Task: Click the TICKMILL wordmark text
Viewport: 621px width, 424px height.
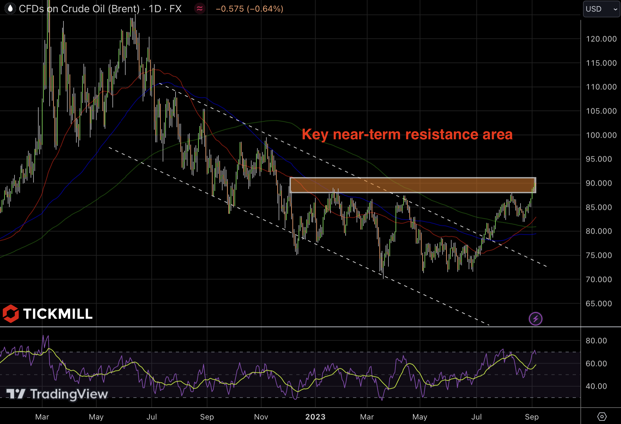Action: point(58,314)
